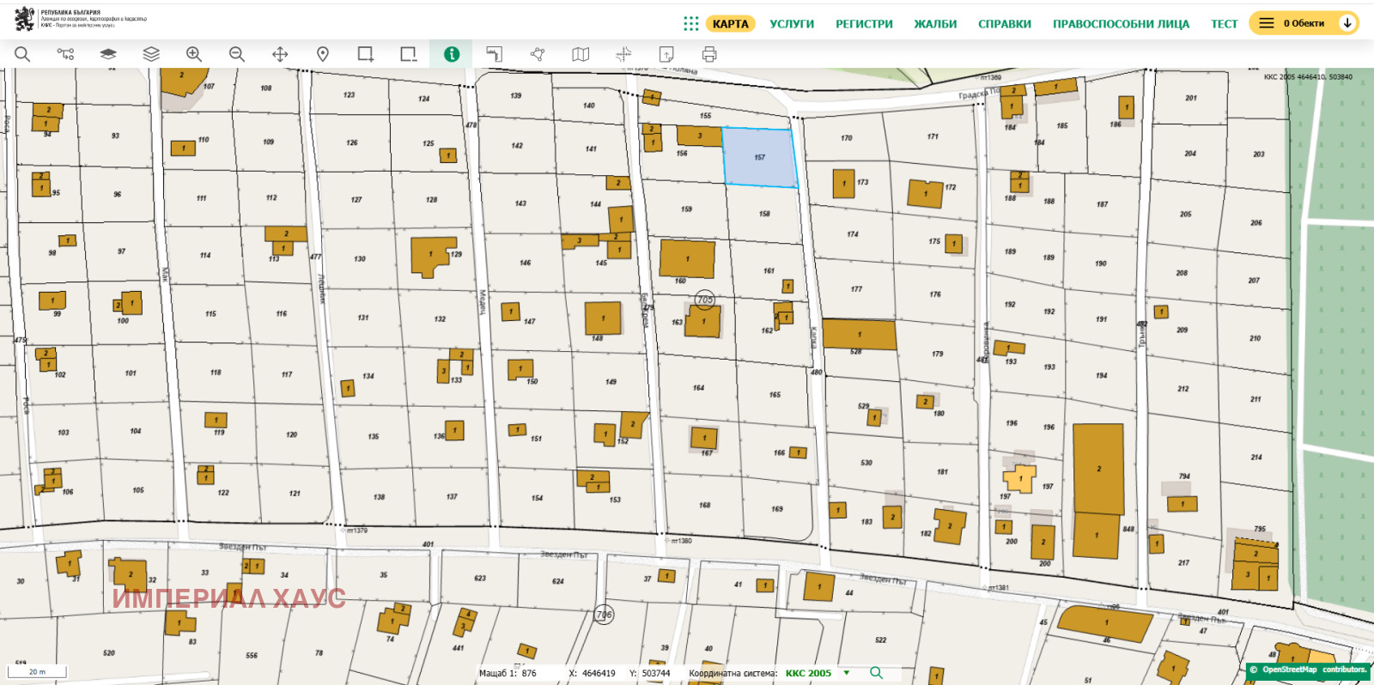Screen dimensions: 1374x685
Task: Open the УСЛУГИ menu
Action: coord(792,23)
